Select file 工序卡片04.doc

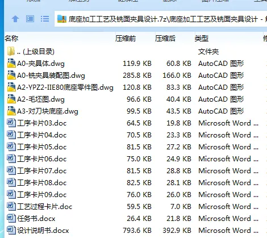(x=42, y=135)
